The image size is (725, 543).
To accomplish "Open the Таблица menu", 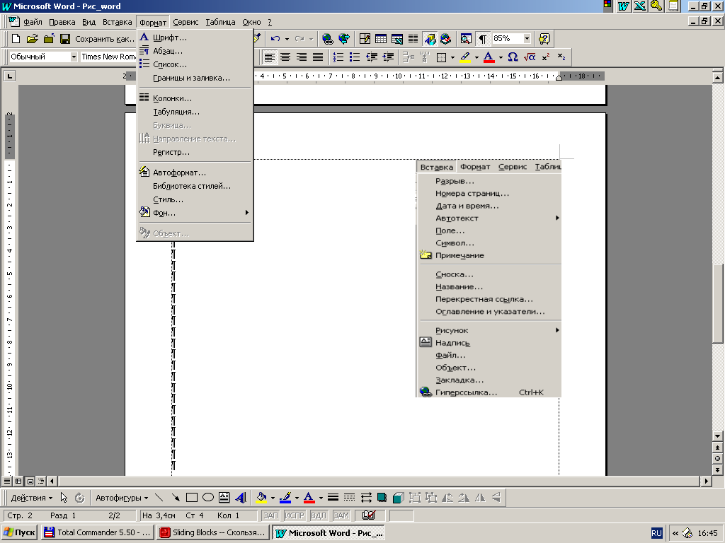I will coord(220,22).
